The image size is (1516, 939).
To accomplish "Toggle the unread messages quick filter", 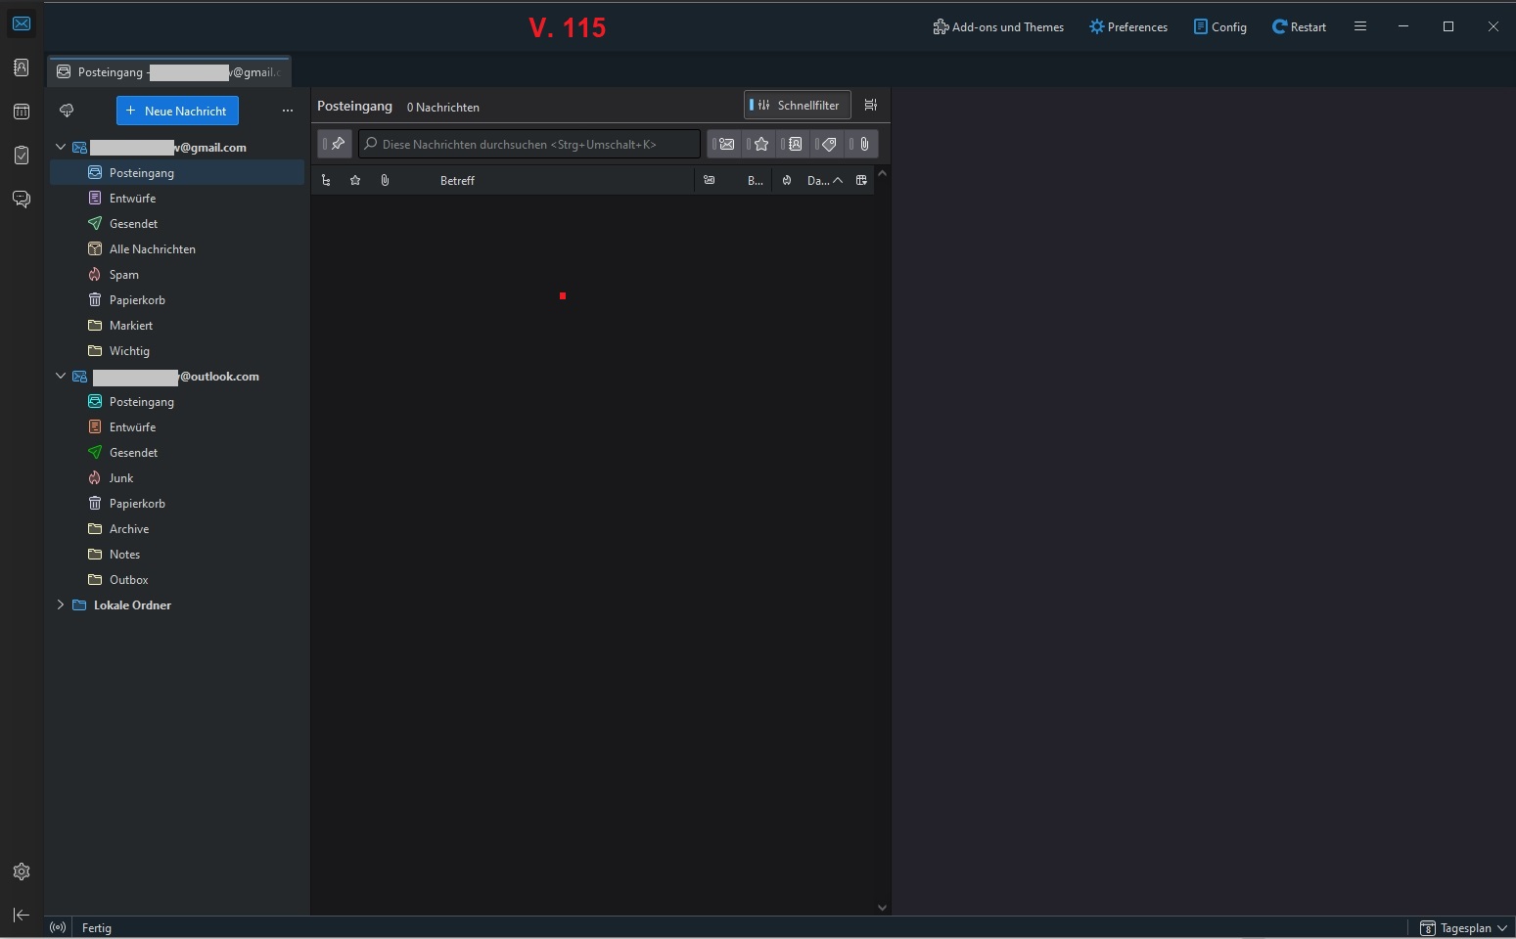I will pyautogui.click(x=724, y=144).
